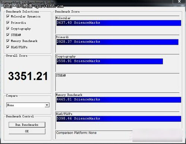Click the Cryptography 2558.91 ScienceMarks bar
The image size is (186, 144).
tap(110, 61)
